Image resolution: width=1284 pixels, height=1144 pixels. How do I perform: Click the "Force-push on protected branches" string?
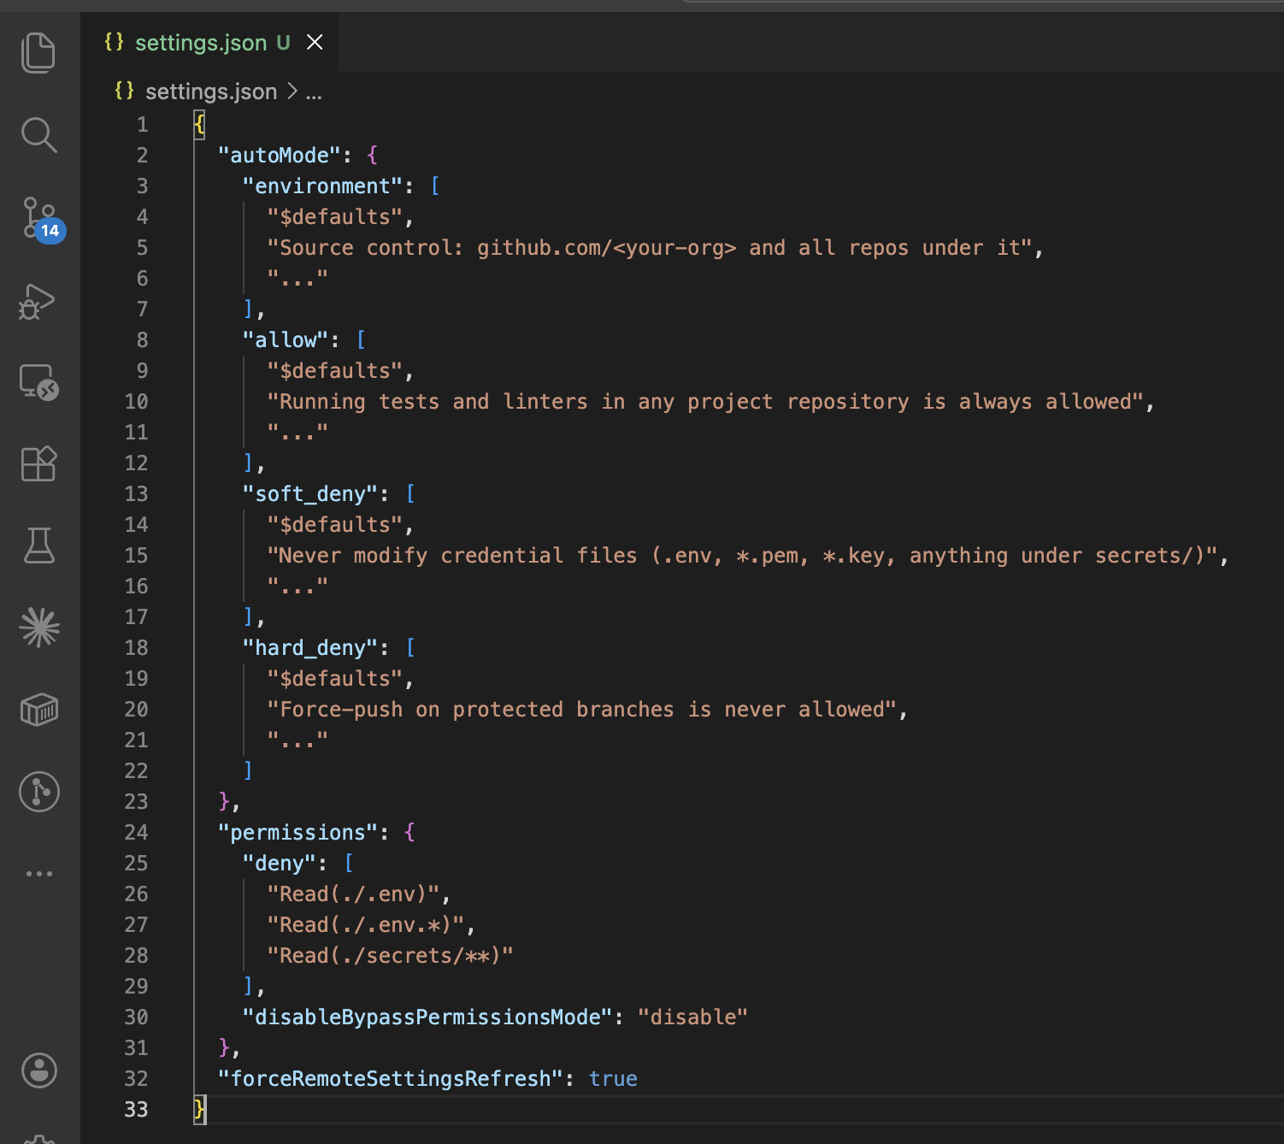581,710
